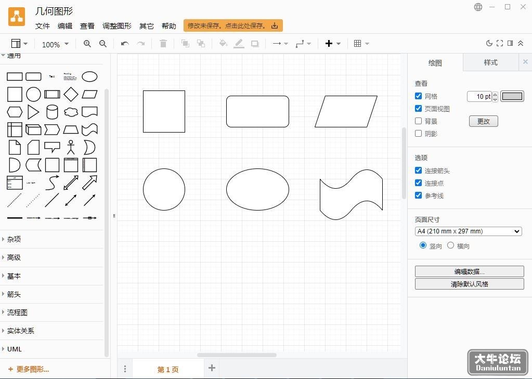Click the zoom in magnifier icon
Screen dimensions: 532x379
87,44
